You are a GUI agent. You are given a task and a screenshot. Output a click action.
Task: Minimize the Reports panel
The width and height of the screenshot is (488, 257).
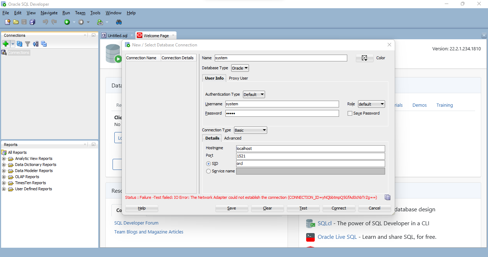[x=94, y=145]
